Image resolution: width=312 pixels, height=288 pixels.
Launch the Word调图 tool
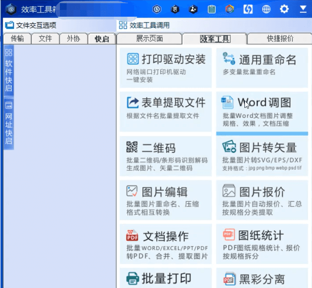click(262, 111)
